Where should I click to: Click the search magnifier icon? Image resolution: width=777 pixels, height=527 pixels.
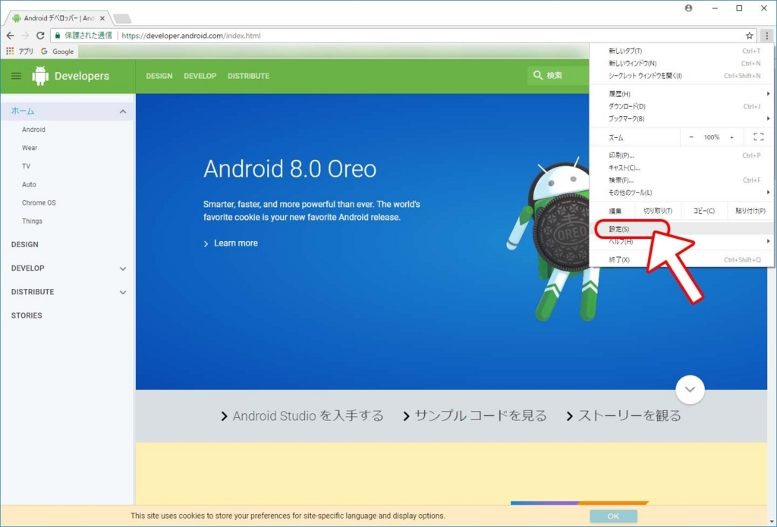[538, 75]
